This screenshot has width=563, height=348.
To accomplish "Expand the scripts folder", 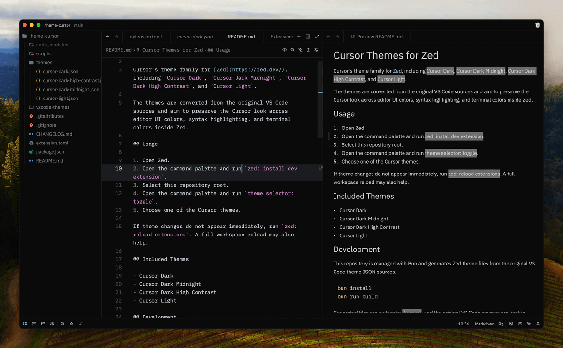I will click(43, 53).
